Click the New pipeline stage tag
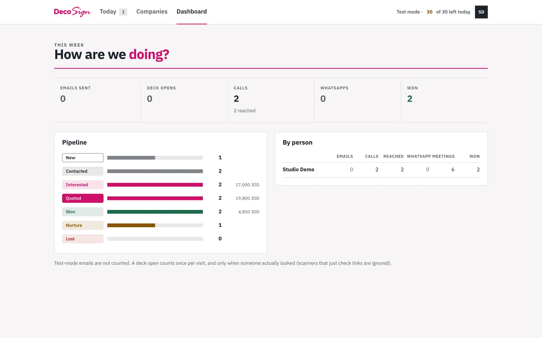 pyautogui.click(x=83, y=158)
